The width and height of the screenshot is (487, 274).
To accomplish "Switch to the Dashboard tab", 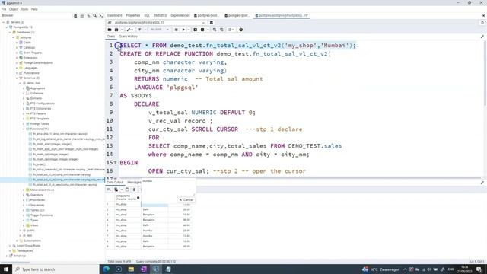I will [115, 15].
